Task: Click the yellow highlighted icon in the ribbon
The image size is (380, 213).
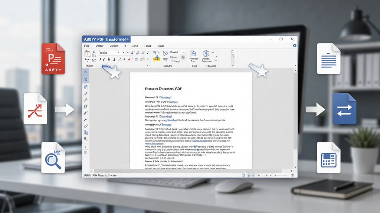Action: 157,58
